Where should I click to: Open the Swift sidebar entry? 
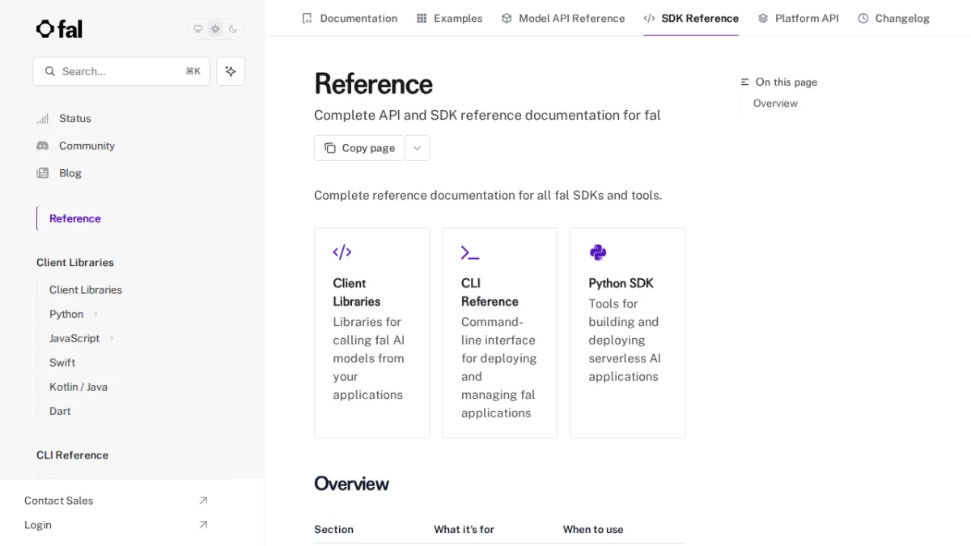click(x=62, y=362)
